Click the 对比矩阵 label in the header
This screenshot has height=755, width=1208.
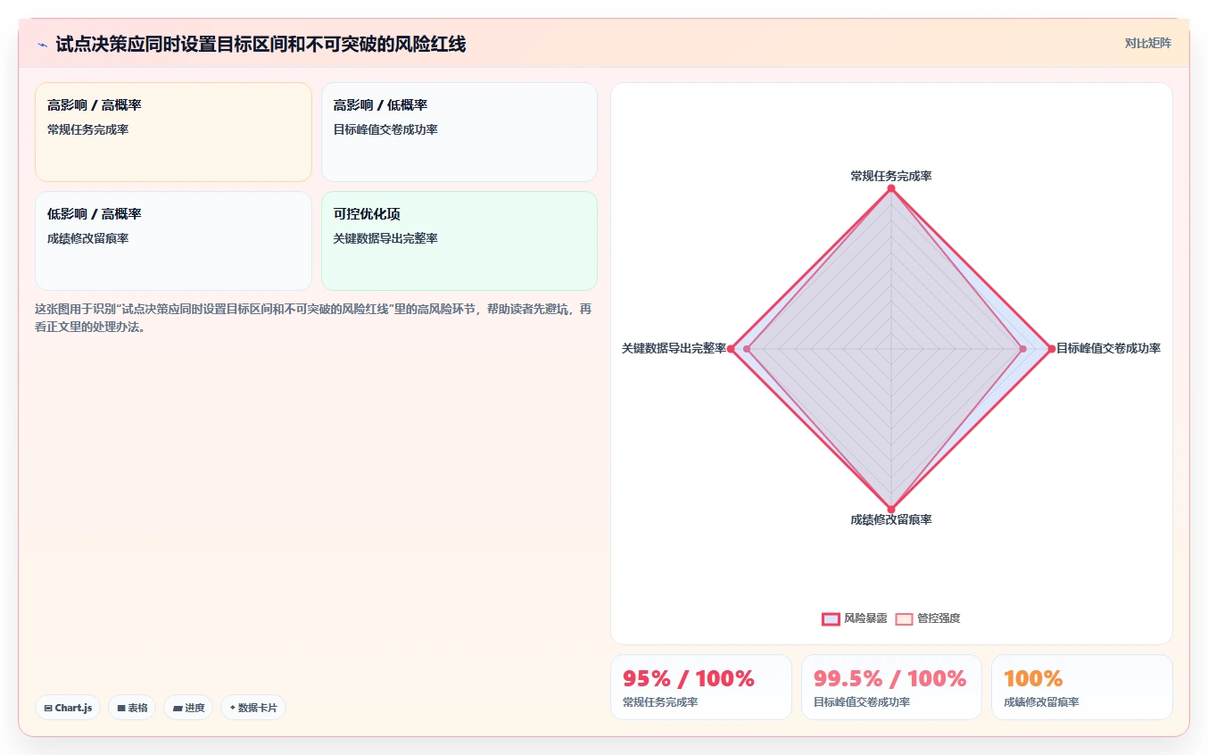pos(1148,43)
